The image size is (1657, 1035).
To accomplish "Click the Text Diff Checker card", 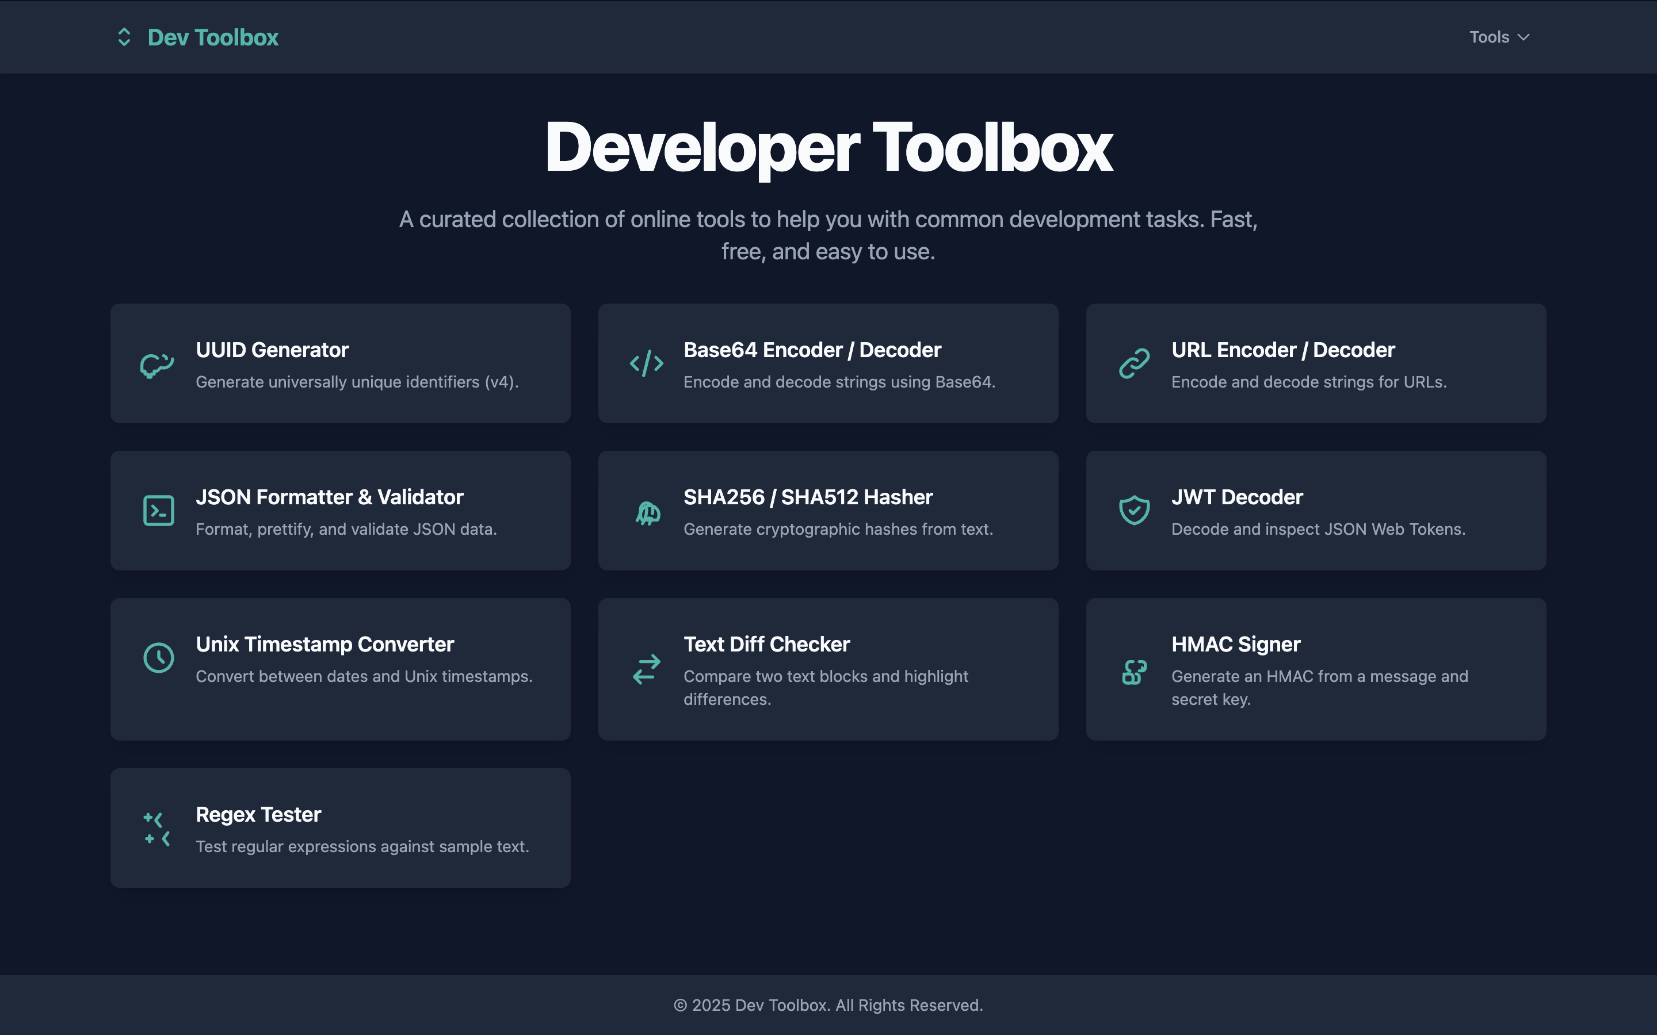I will pos(828,669).
